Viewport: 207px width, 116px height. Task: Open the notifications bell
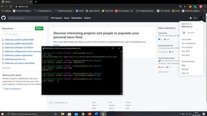(191, 18)
